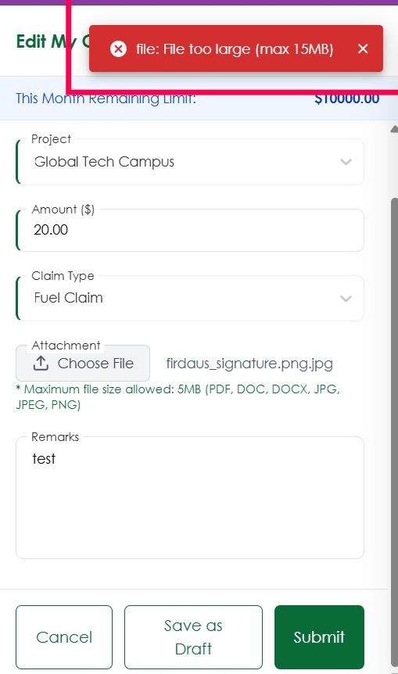Viewport: 398px width, 674px height.
Task: Click the error toast message text
Action: pos(235,49)
